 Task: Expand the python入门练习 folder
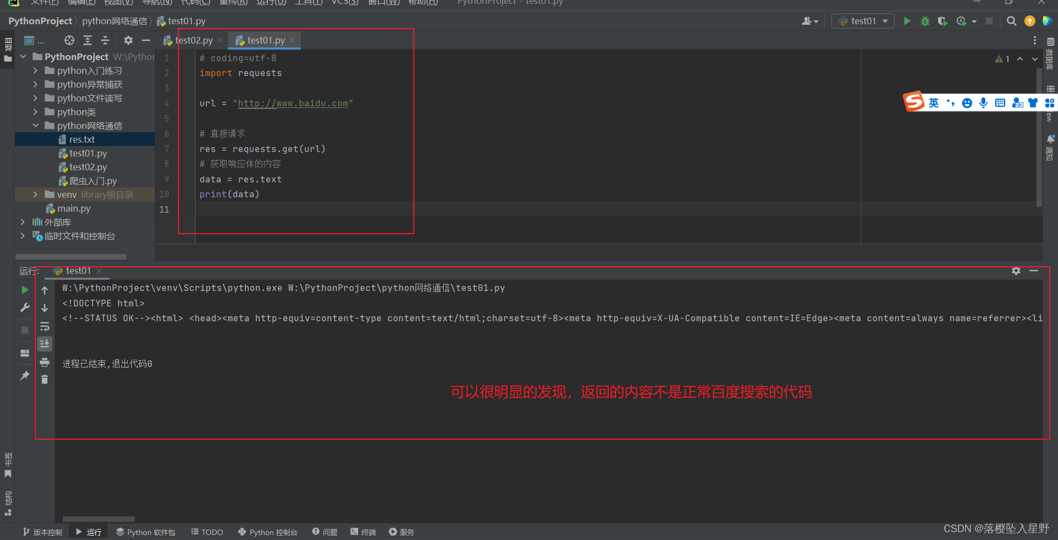pos(35,71)
